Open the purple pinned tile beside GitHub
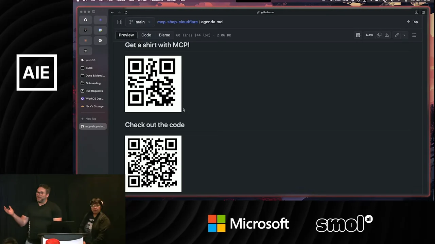 point(100,20)
